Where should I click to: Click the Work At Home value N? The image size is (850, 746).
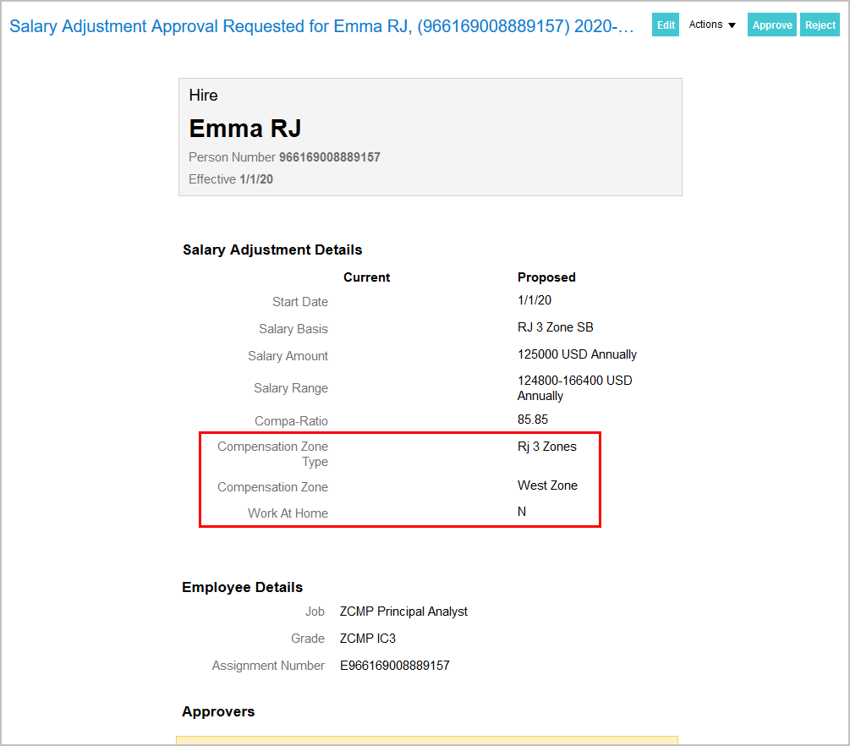point(522,512)
